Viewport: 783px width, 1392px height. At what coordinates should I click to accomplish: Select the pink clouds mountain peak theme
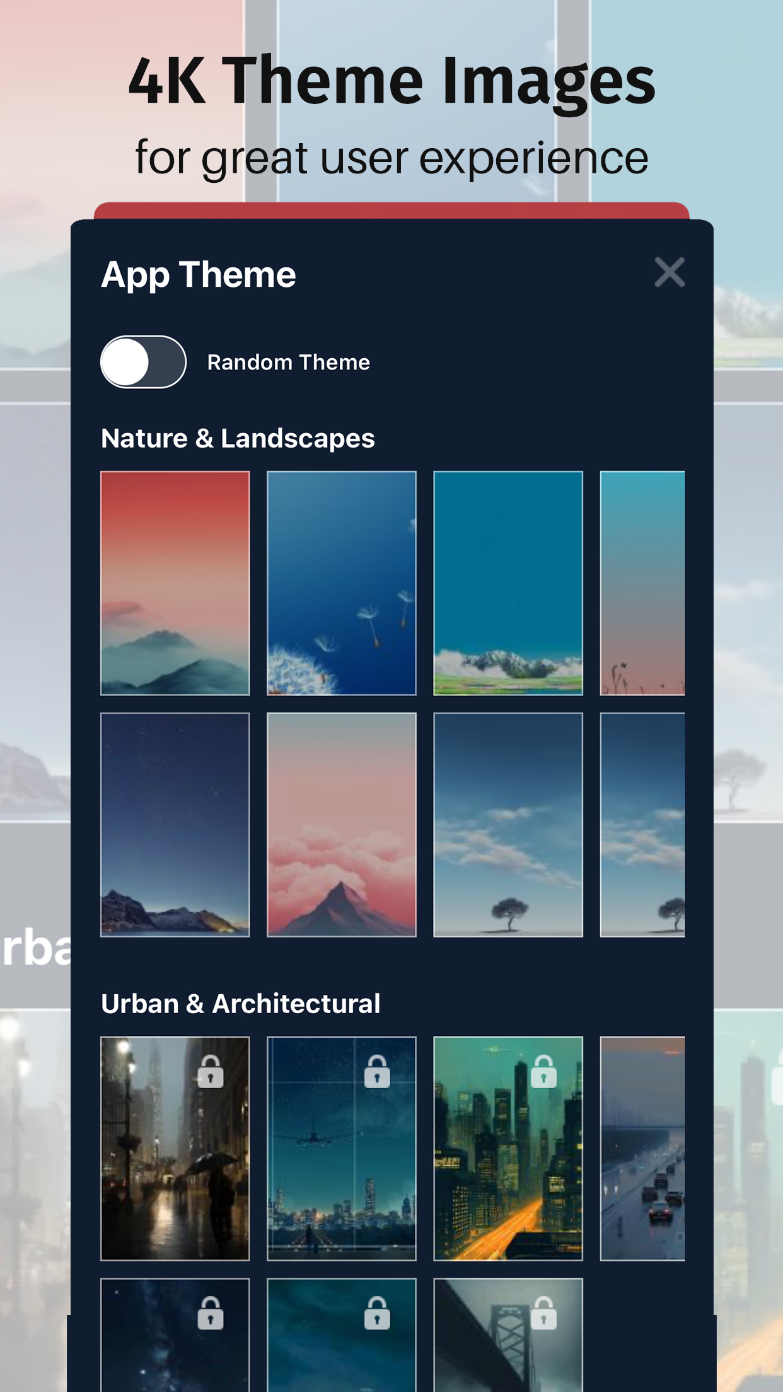(342, 825)
